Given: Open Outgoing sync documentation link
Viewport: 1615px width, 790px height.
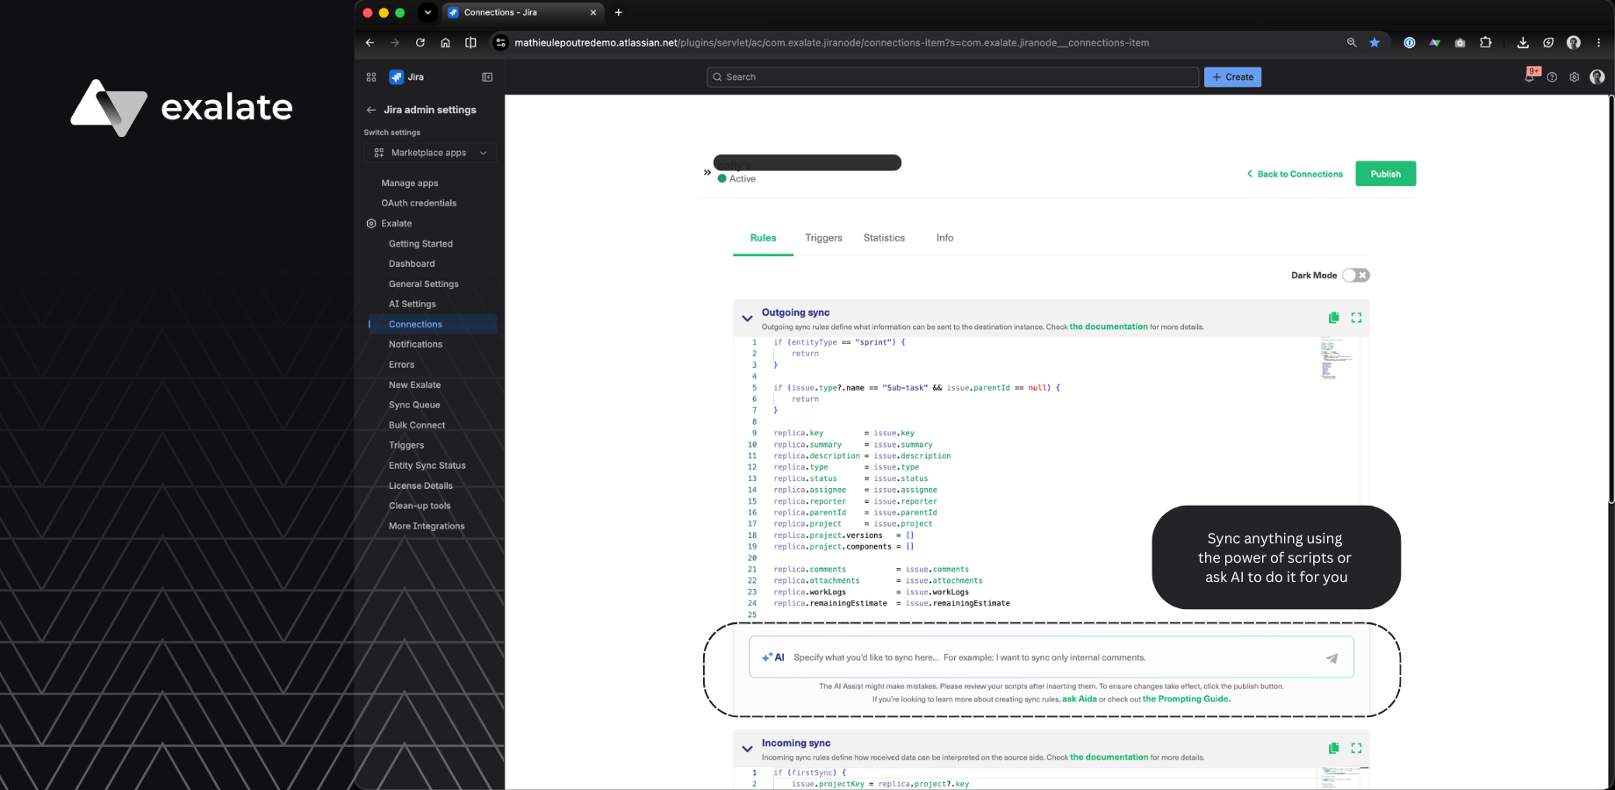Looking at the screenshot, I should 1108,327.
